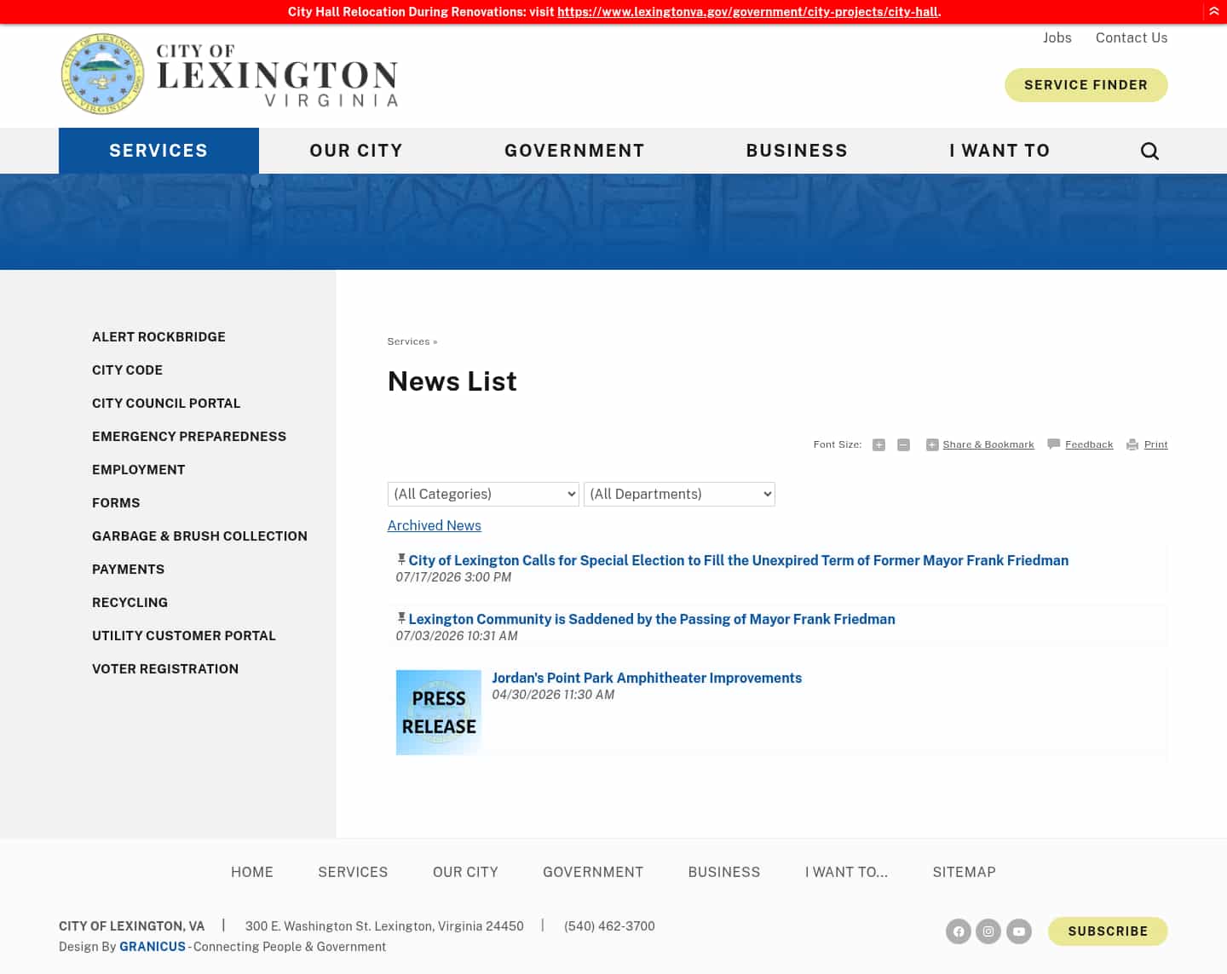The height and width of the screenshot is (974, 1227).
Task: Select Voter Registration in the sidebar
Action: 165,669
